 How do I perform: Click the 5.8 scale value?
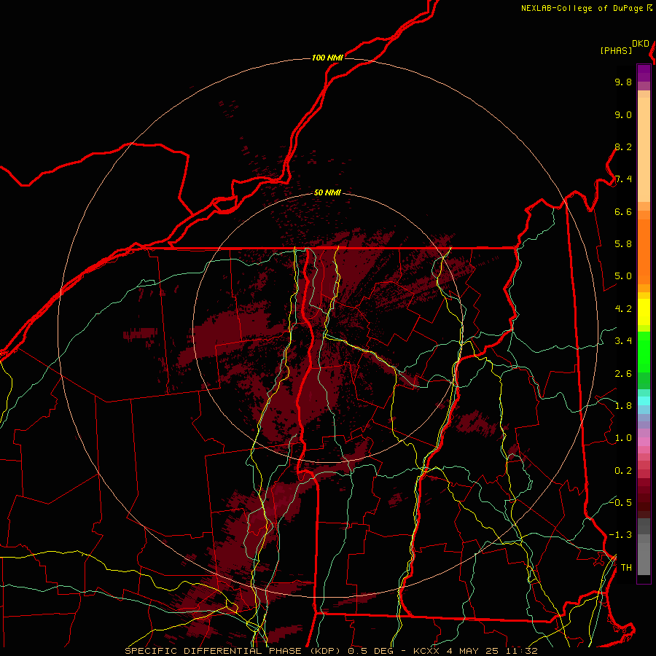623,244
